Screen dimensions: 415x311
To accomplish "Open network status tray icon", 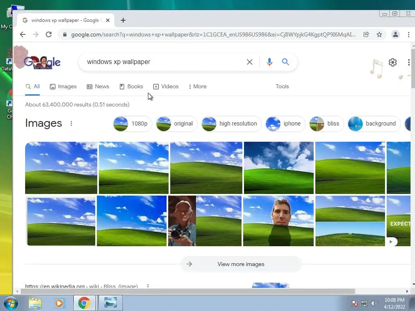I will (x=364, y=303).
